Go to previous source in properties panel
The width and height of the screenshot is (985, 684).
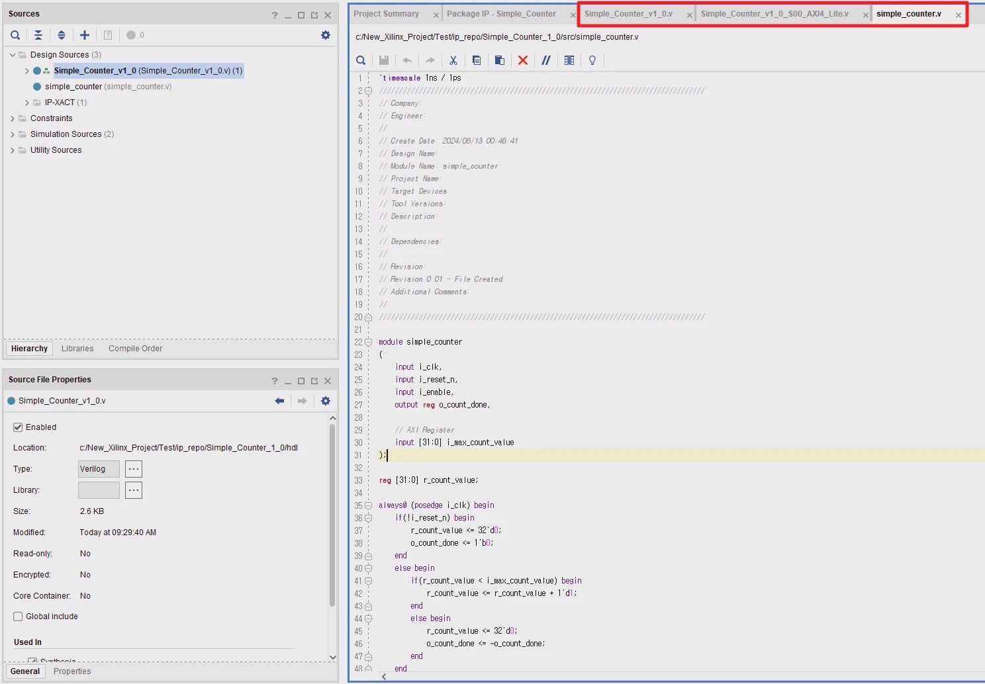point(279,401)
